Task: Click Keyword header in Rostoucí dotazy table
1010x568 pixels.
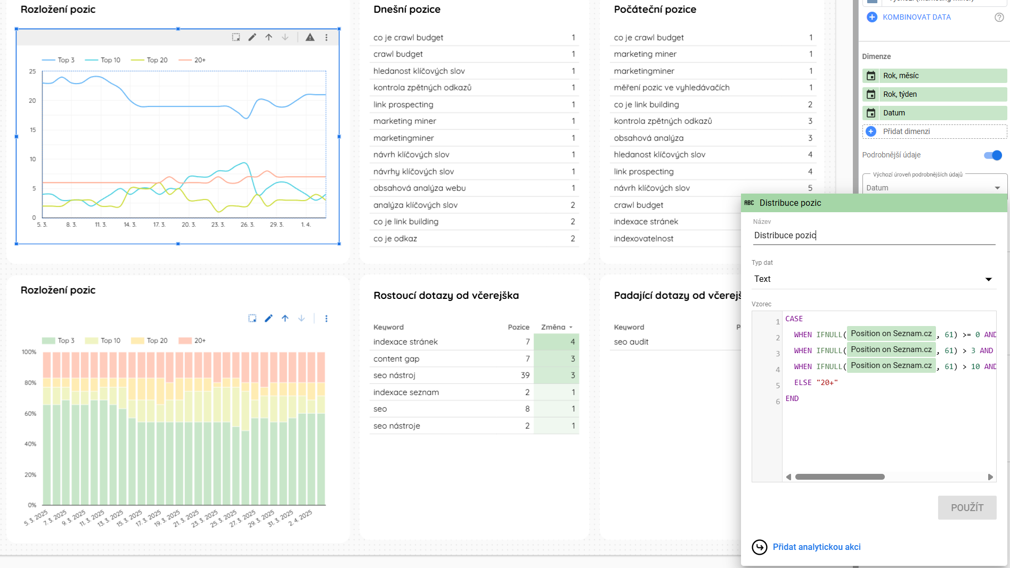Action: pos(388,327)
